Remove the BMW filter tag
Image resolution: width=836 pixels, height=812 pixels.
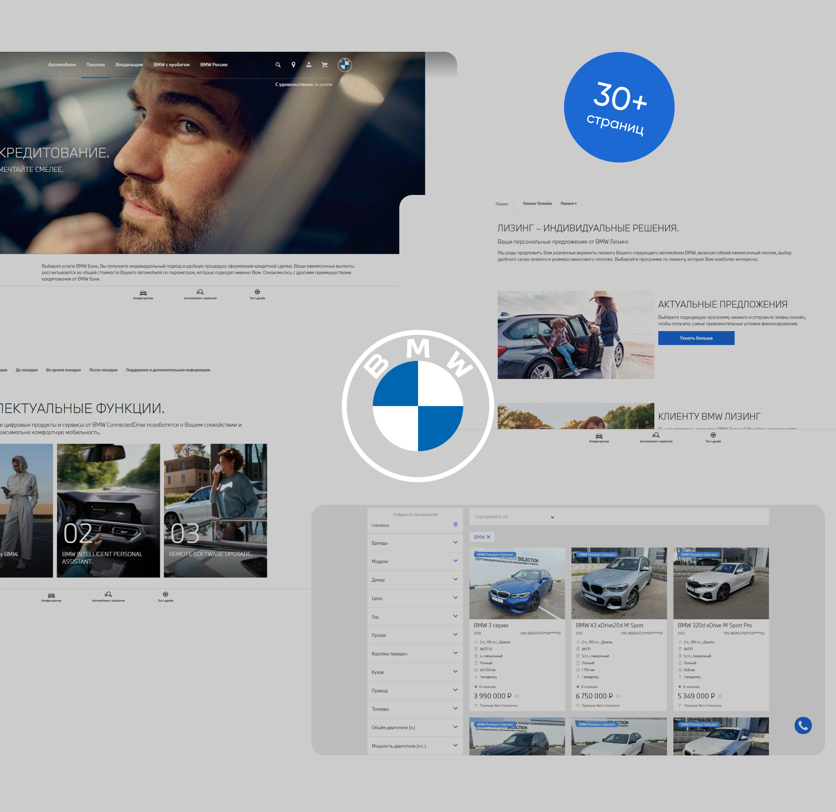click(489, 537)
